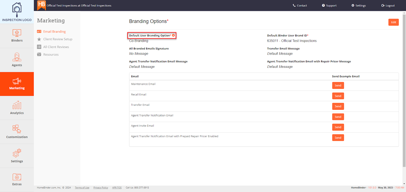Click the Inspection Logo house icon
406x192 pixels.
[17, 10]
